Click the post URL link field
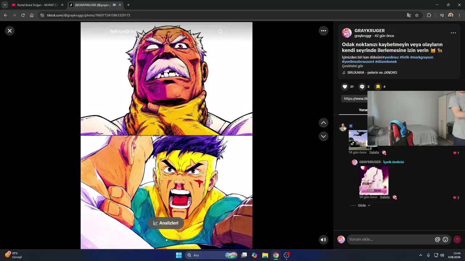 [355, 99]
